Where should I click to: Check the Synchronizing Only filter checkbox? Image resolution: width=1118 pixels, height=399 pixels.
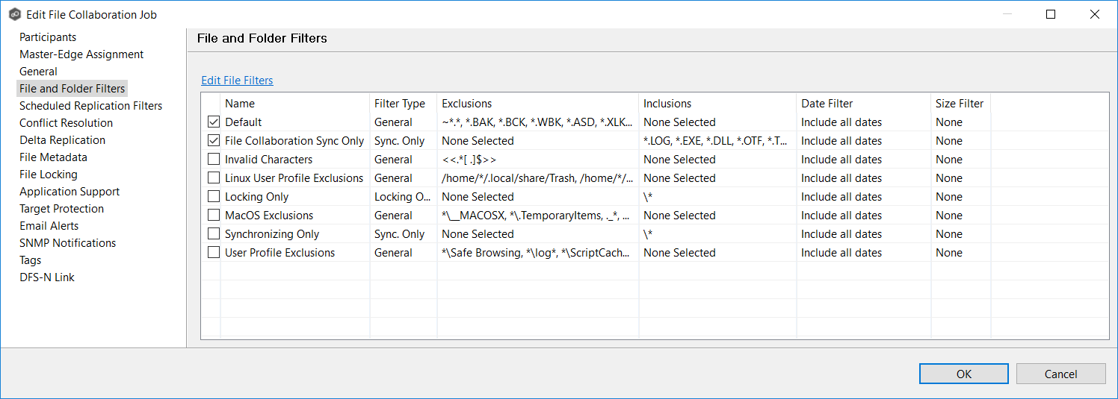(x=214, y=233)
